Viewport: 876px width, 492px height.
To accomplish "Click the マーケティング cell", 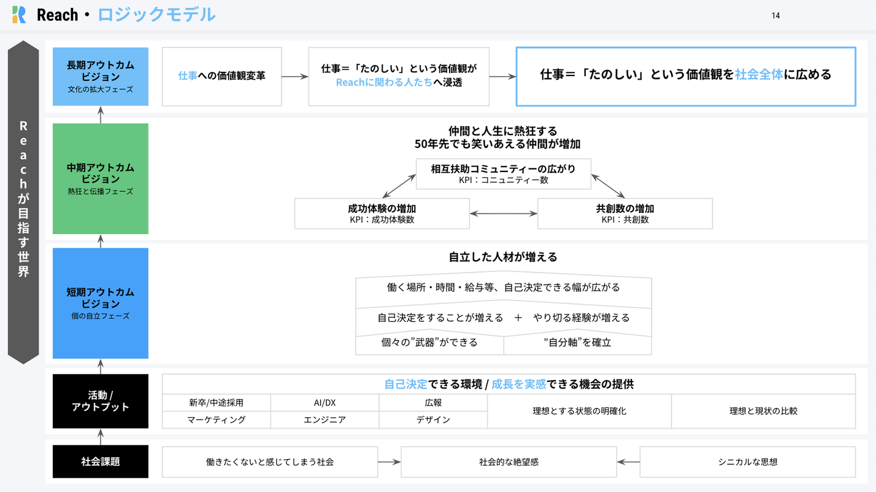I will pyautogui.click(x=217, y=420).
